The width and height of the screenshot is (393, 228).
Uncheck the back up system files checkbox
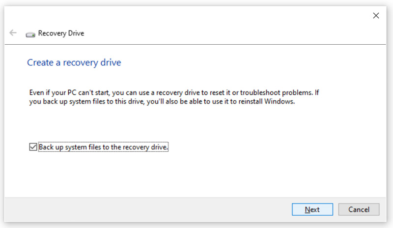(x=33, y=147)
